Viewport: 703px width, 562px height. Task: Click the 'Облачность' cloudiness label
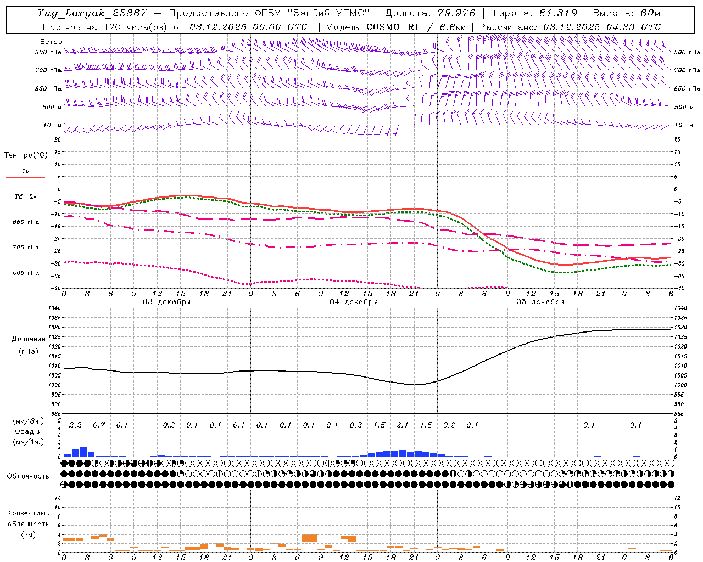pyautogui.click(x=28, y=476)
